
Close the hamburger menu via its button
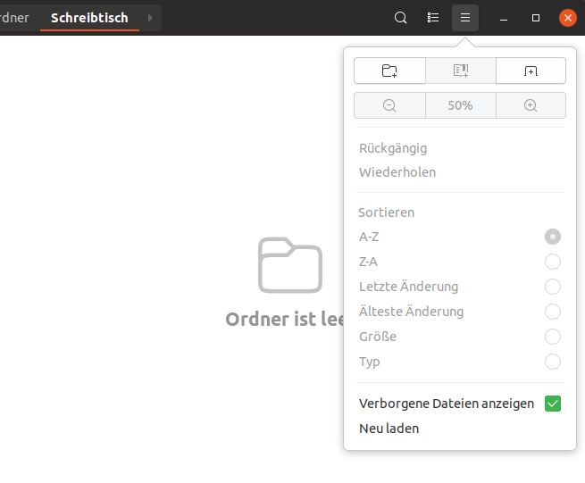[x=465, y=18]
